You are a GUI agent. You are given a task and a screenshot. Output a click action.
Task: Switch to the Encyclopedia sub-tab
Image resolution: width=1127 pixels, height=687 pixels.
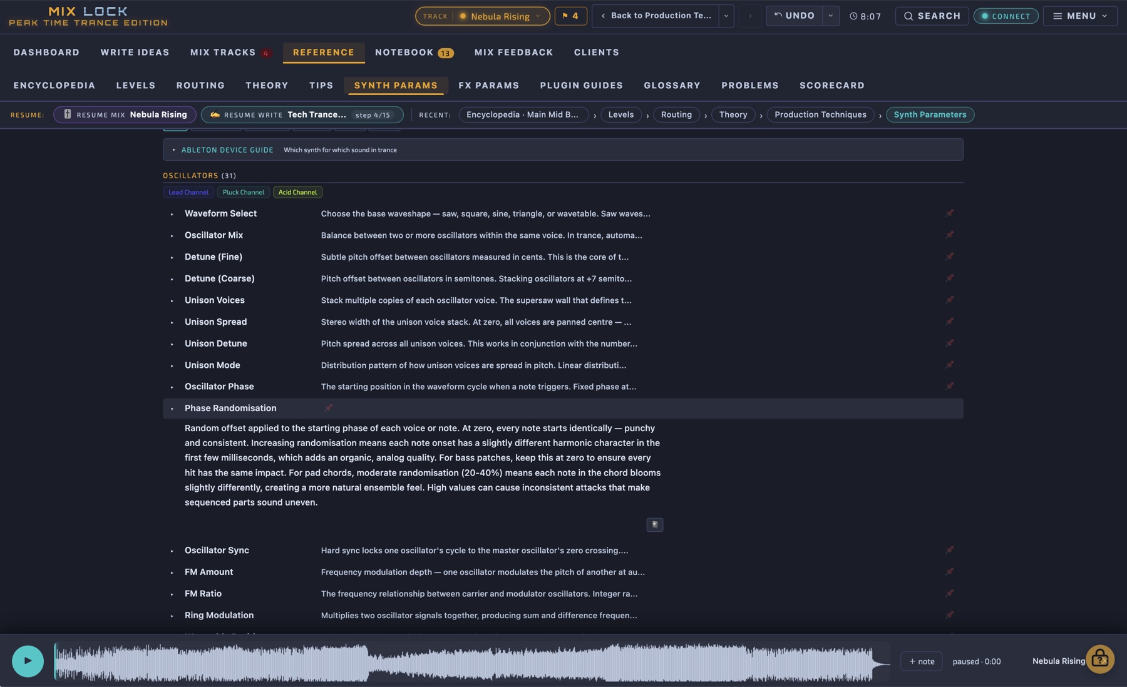click(54, 85)
